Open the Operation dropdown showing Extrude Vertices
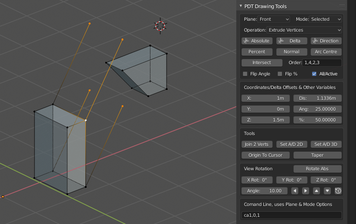The width and height of the screenshot is (356, 224). click(x=304, y=30)
